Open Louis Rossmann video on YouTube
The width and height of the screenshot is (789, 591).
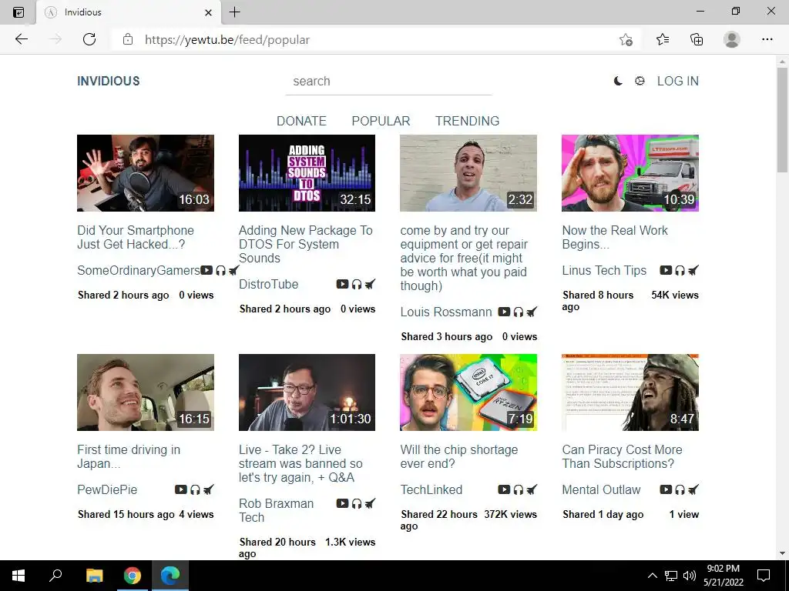(504, 312)
